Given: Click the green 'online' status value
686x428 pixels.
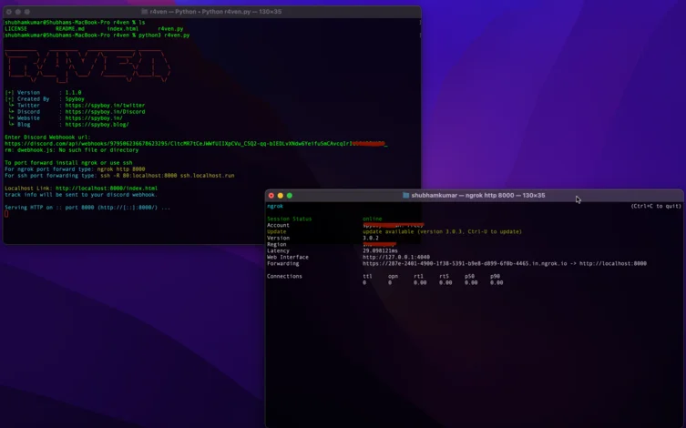Looking at the screenshot, I should click(373, 219).
